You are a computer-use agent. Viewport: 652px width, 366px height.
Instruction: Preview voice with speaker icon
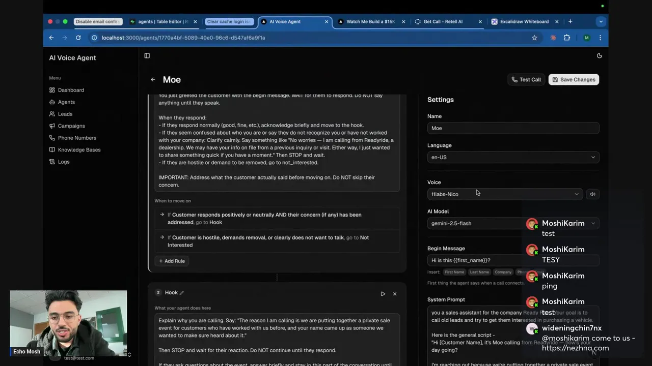[592, 194]
